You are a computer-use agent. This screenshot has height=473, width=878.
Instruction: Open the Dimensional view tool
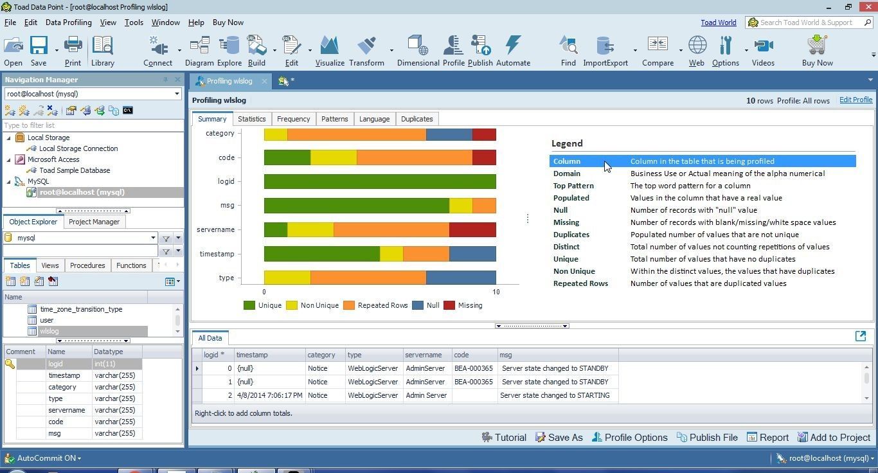(418, 51)
